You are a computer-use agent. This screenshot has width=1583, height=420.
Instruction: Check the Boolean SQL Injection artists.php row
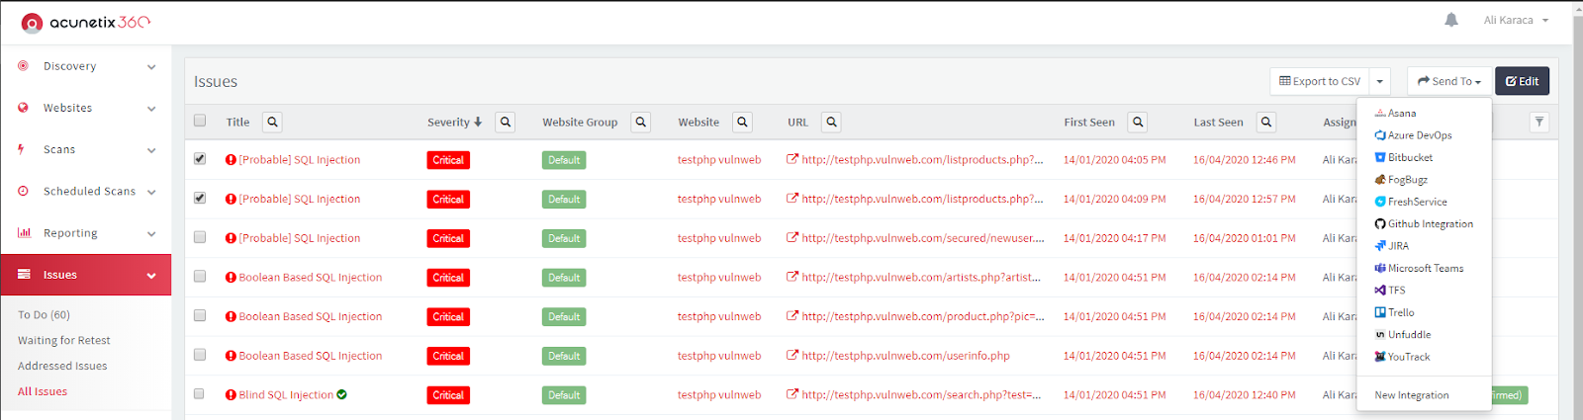coord(200,276)
